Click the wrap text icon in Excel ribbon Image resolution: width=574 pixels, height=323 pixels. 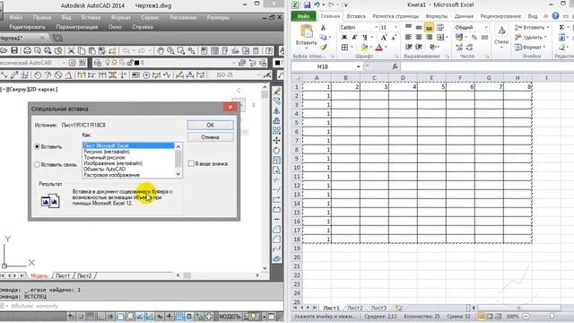click(440, 28)
